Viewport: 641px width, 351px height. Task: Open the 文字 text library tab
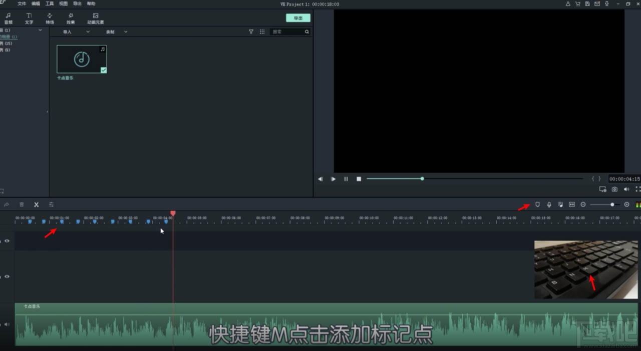pos(29,19)
